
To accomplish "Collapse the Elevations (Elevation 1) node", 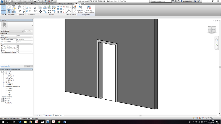I will [x=4, y=86].
